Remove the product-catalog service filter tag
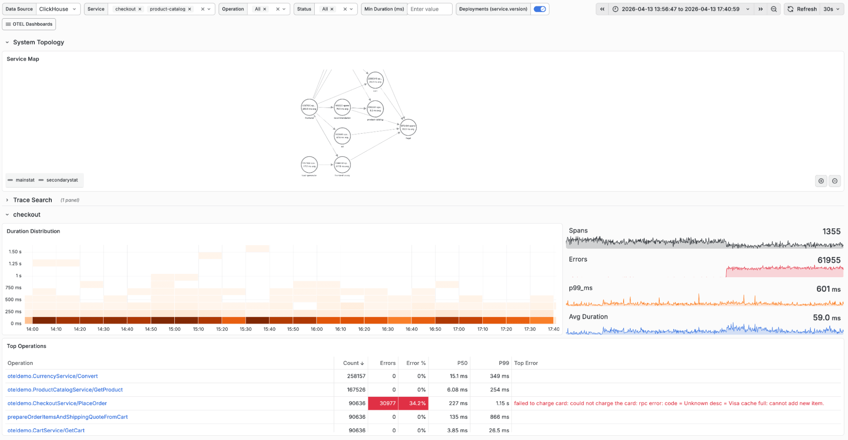Viewport: 848px width, 440px height. pos(190,9)
